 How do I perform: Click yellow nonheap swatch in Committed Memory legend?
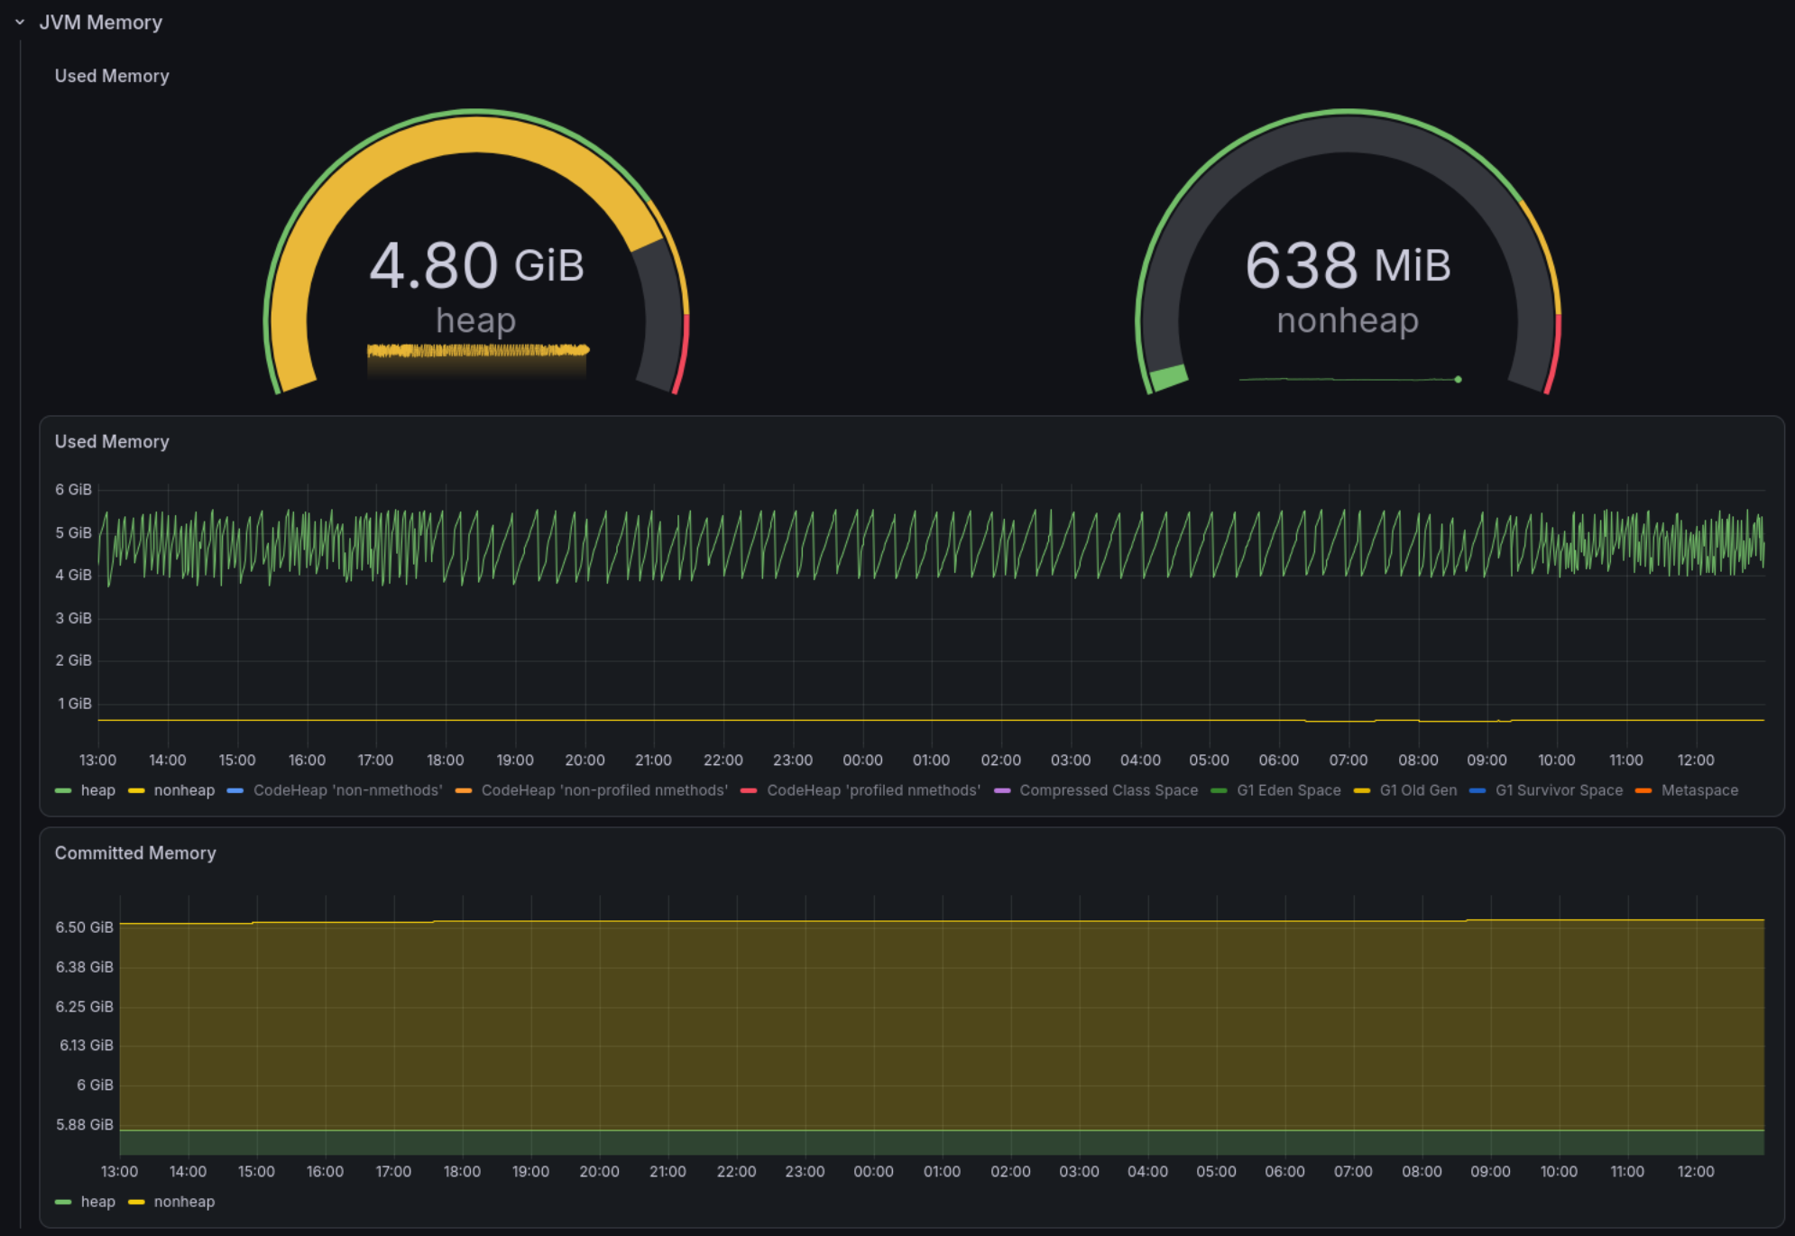click(x=136, y=1202)
